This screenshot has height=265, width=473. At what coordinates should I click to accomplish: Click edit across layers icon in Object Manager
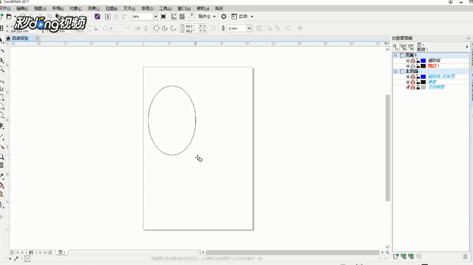coord(403,47)
